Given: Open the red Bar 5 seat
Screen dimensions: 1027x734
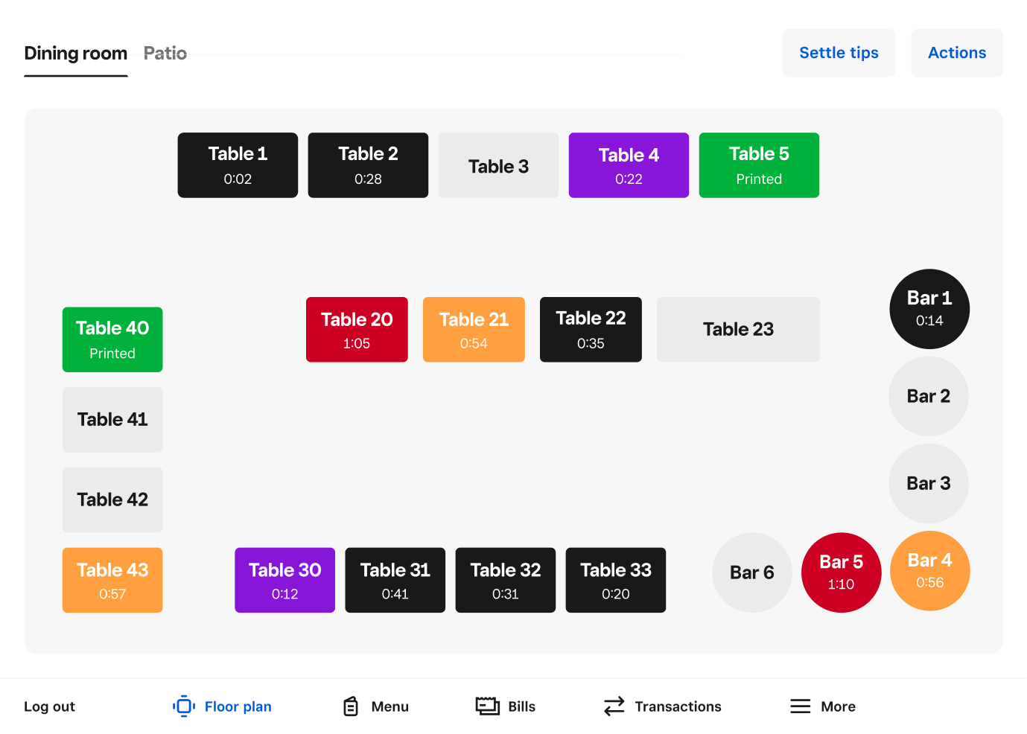Looking at the screenshot, I should point(841,572).
